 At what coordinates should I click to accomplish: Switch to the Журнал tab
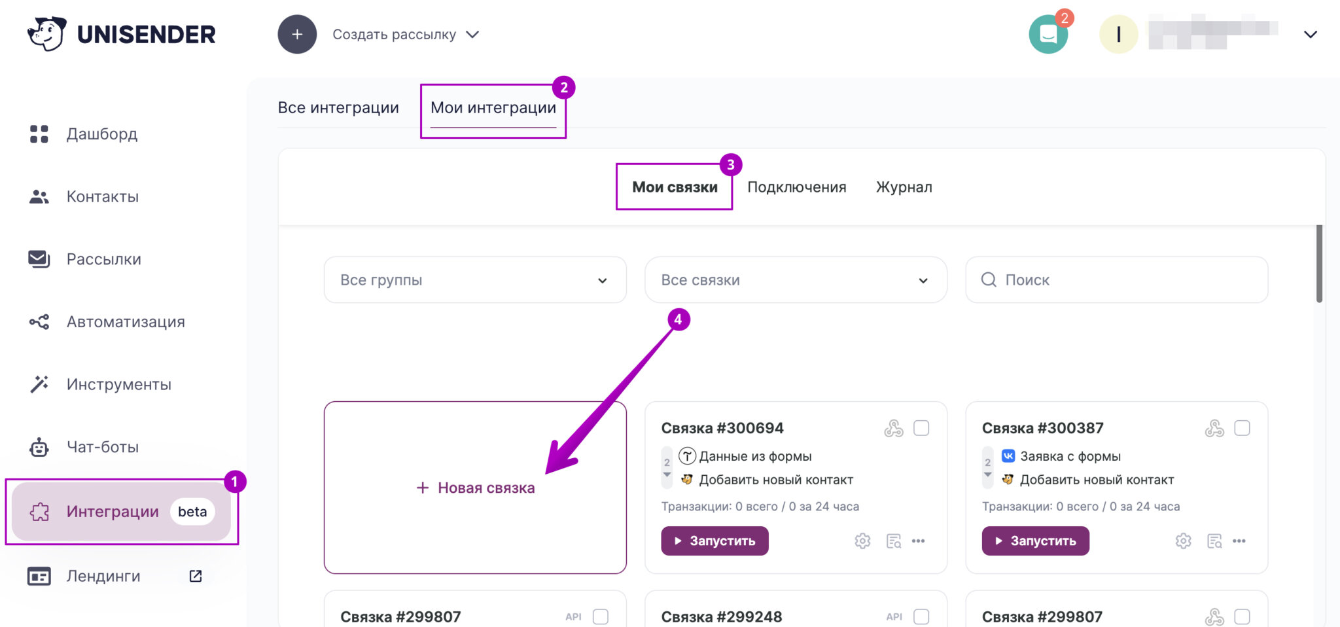point(904,187)
